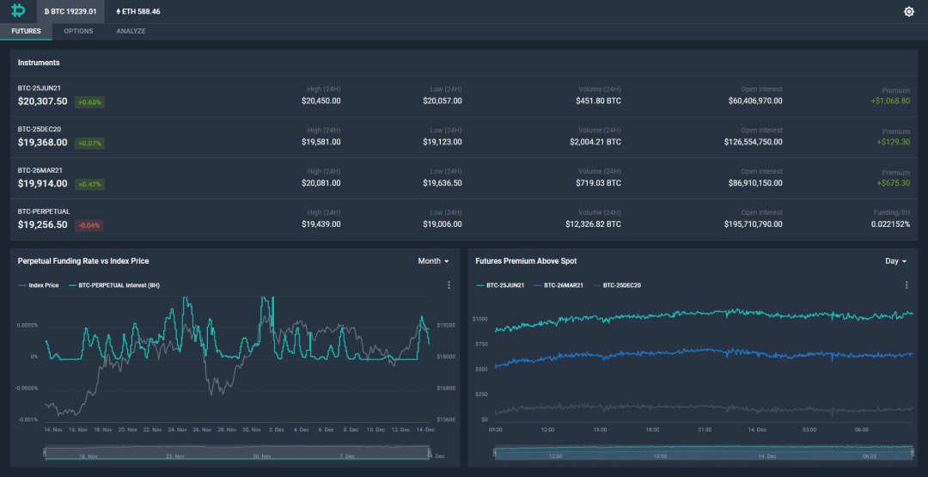Click the $12,326.82 BTC volume value
This screenshot has width=928, height=477.
[x=593, y=225]
